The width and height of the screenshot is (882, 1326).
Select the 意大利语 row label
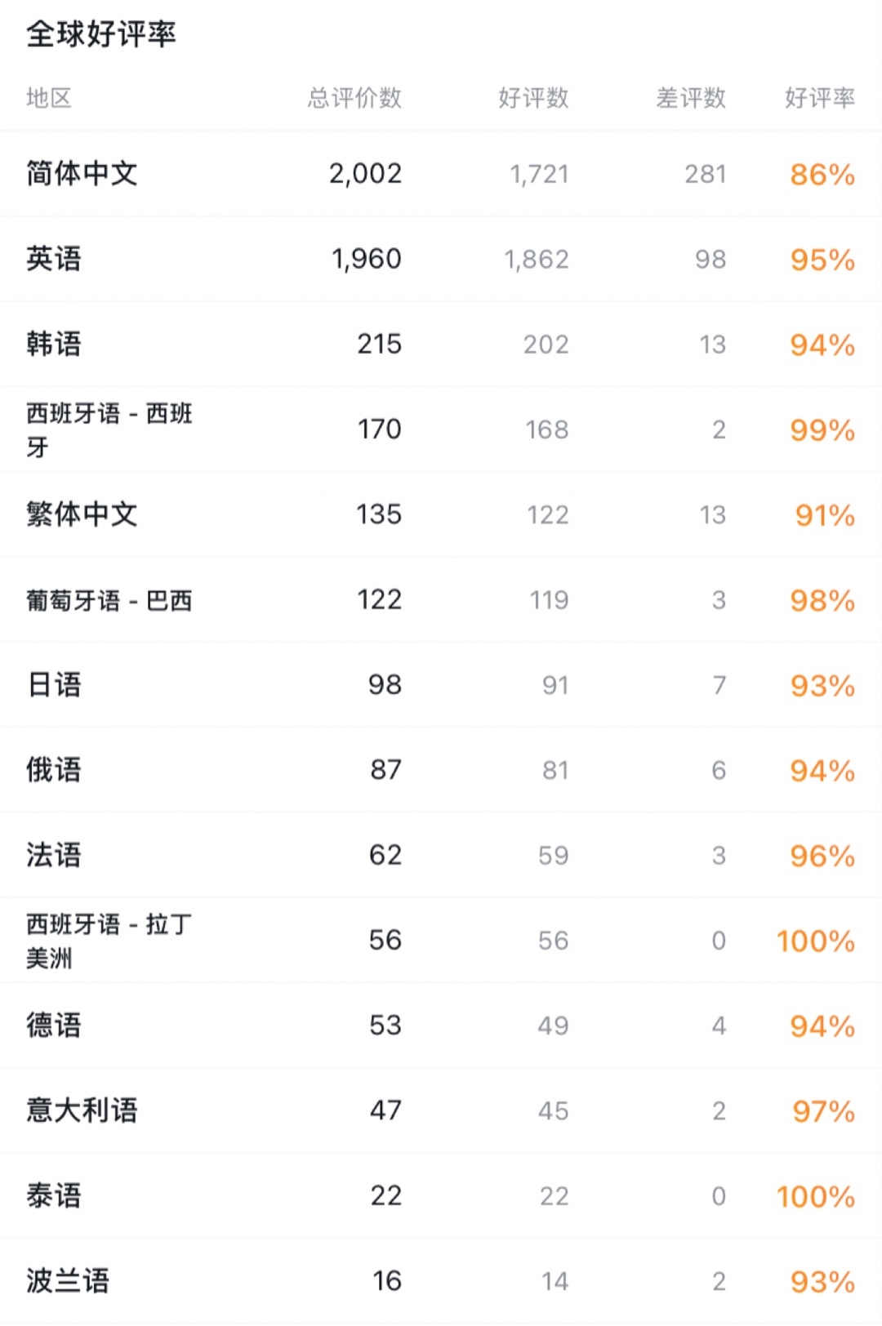[x=82, y=1110]
